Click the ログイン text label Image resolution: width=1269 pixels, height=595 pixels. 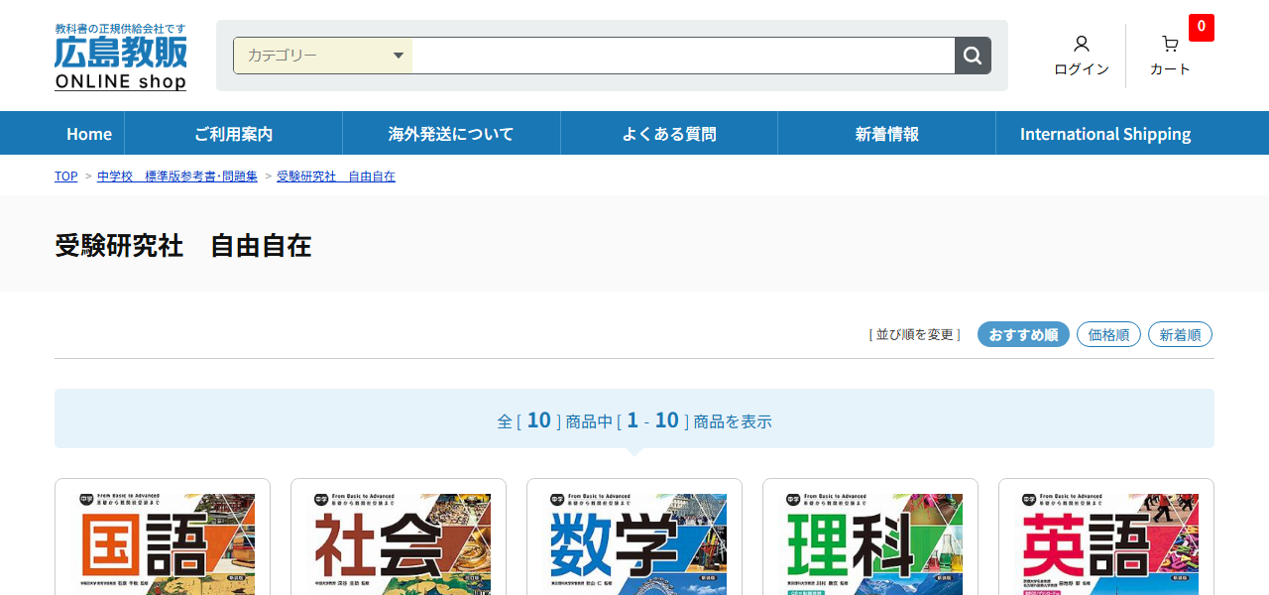[1082, 69]
